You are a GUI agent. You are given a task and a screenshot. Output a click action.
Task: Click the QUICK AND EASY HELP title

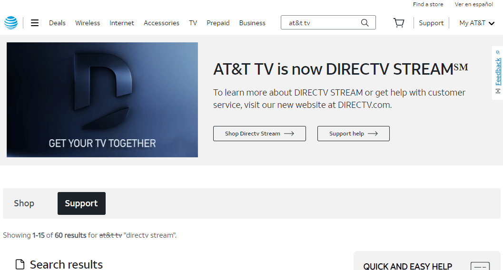(408, 266)
